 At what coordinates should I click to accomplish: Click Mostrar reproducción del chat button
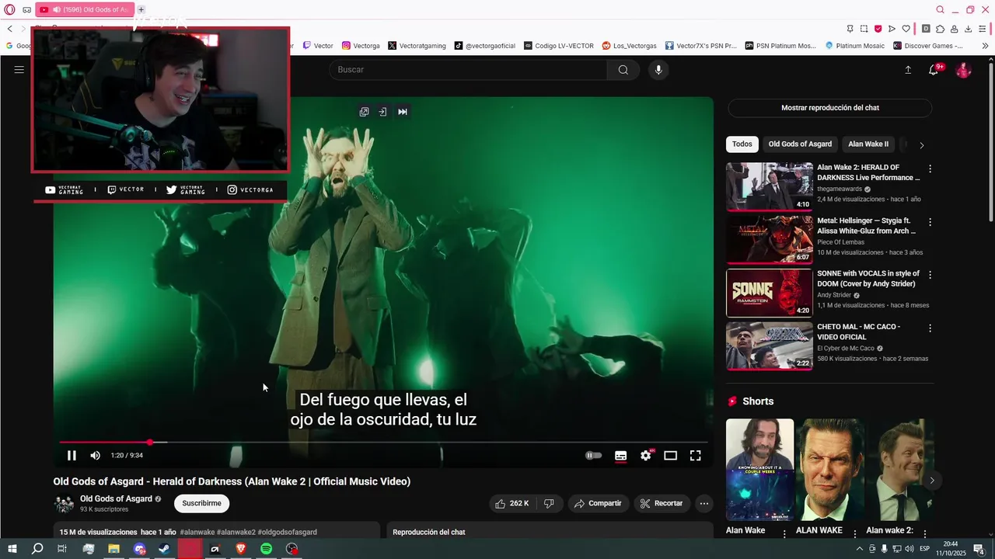[x=829, y=108]
